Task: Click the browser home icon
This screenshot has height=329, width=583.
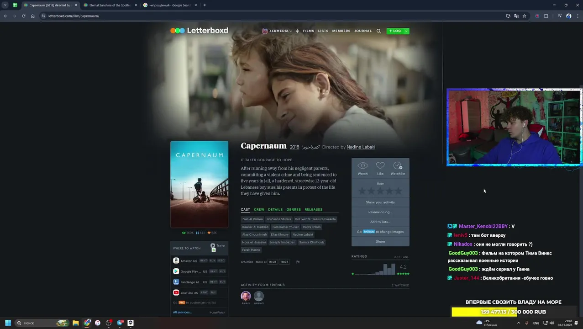Action: click(33, 16)
